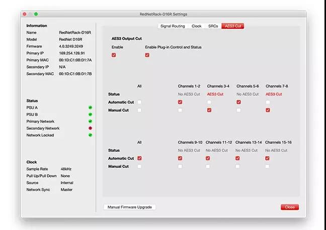
Task: Uncheck Automatic Cut All for channels 9-16
Action: coord(139,158)
